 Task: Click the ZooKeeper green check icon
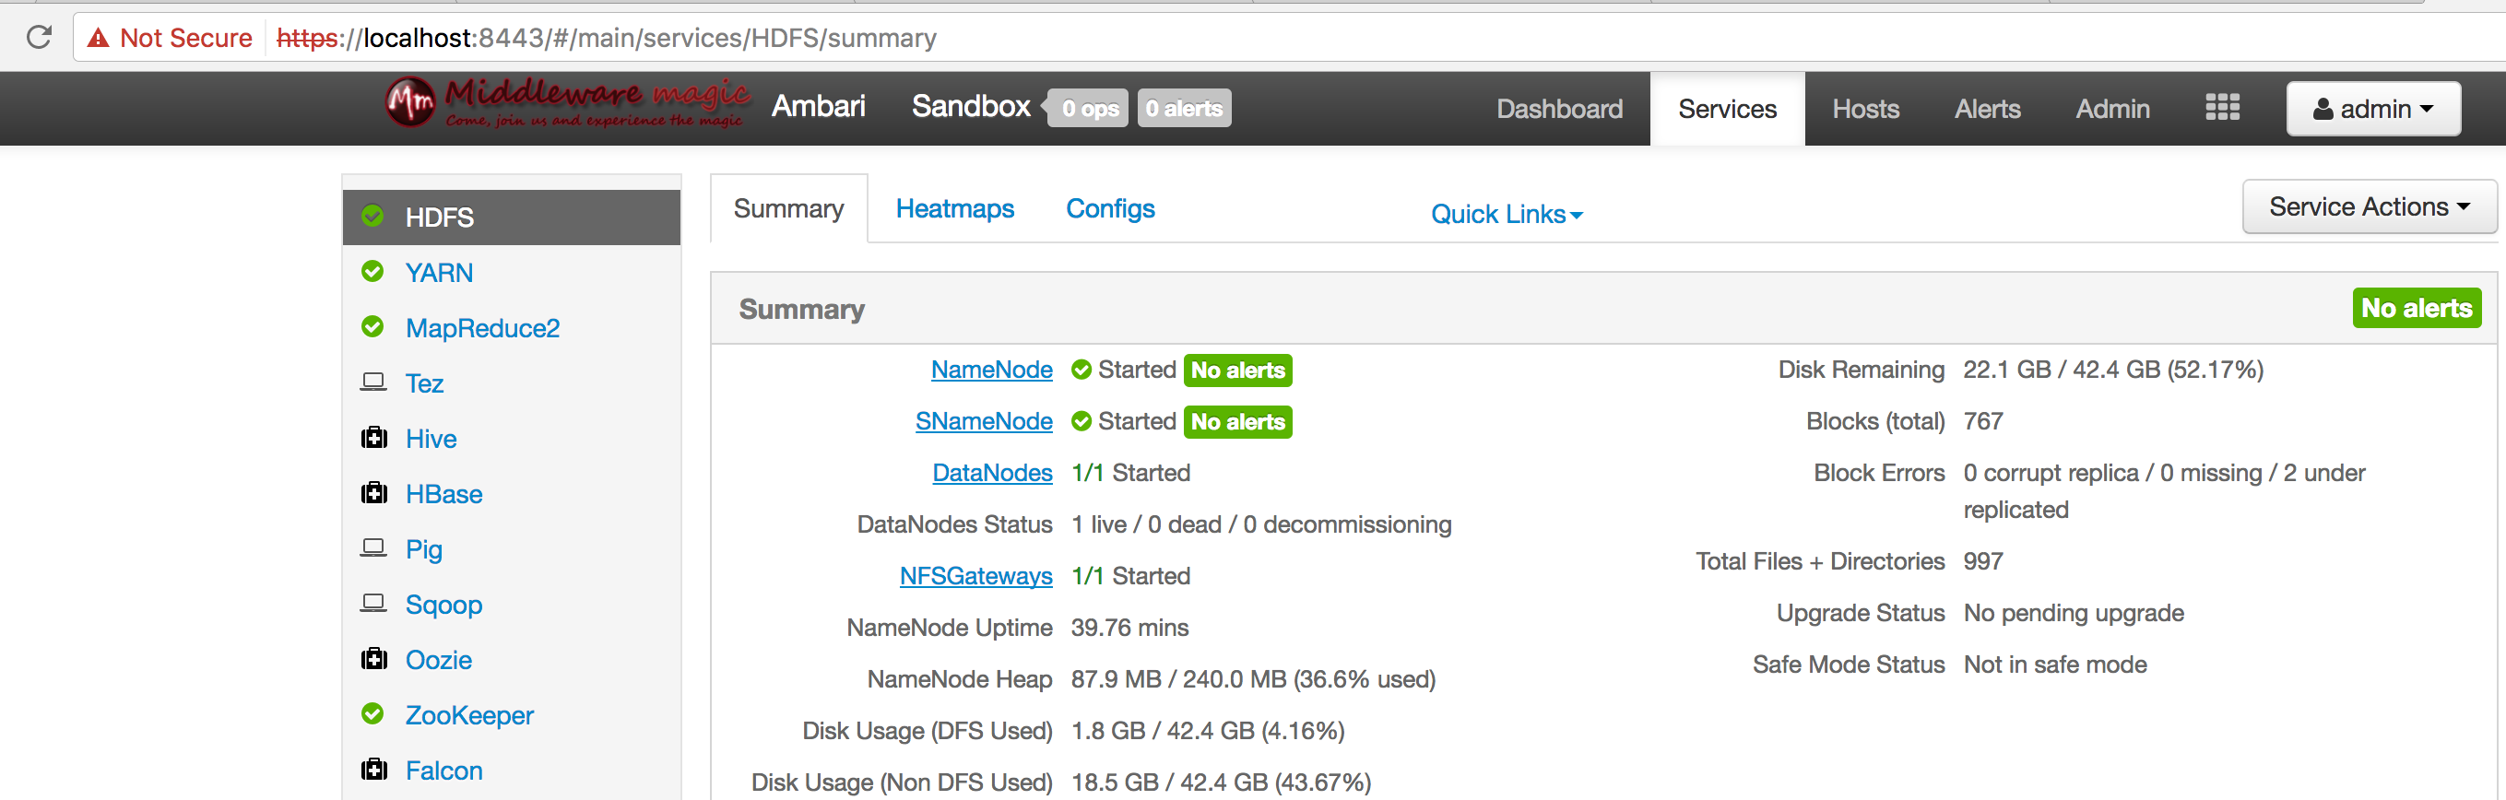[x=372, y=713]
